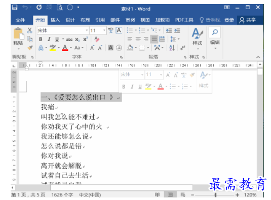The height and width of the screenshot is (200, 271).
Task: Expand the numbering list dropdown arrow
Action: (148, 30)
